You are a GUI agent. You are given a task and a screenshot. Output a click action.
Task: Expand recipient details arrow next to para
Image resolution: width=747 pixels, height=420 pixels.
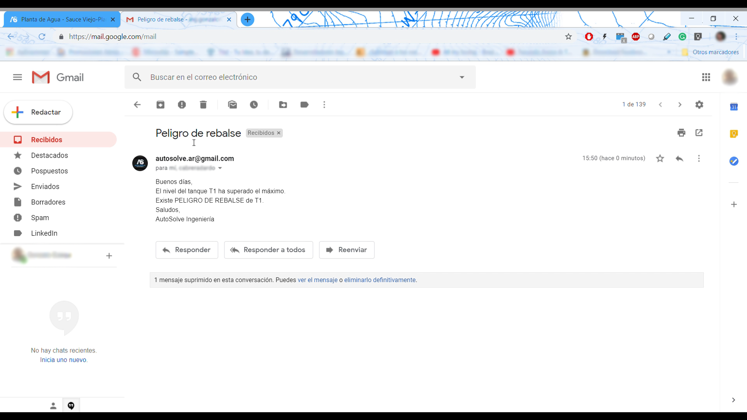tap(220, 168)
